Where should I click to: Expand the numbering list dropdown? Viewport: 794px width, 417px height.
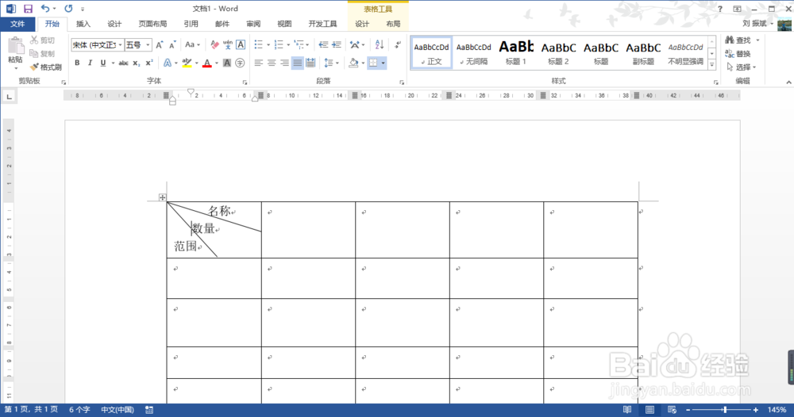(288, 45)
